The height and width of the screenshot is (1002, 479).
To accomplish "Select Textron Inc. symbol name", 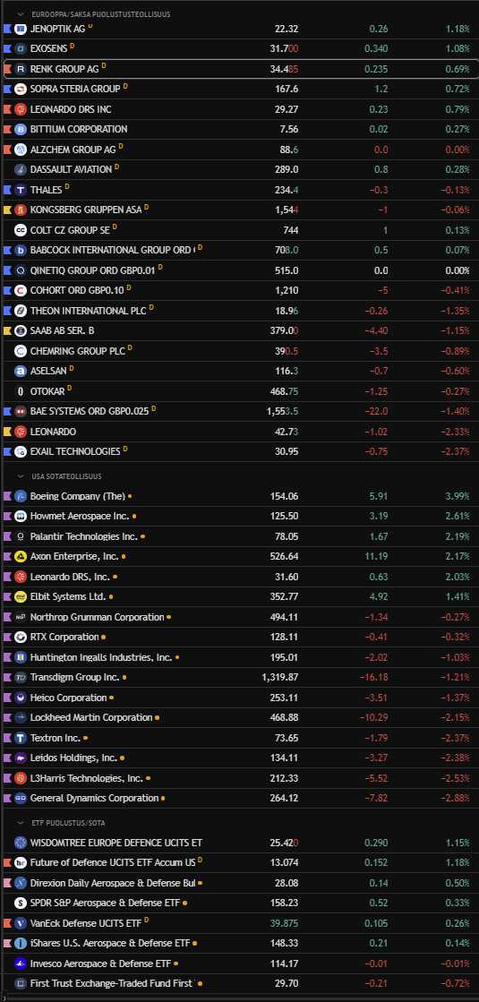I will tap(56, 738).
